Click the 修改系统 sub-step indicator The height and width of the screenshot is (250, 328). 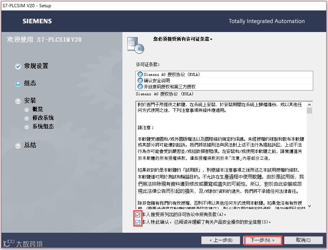(x=27, y=118)
